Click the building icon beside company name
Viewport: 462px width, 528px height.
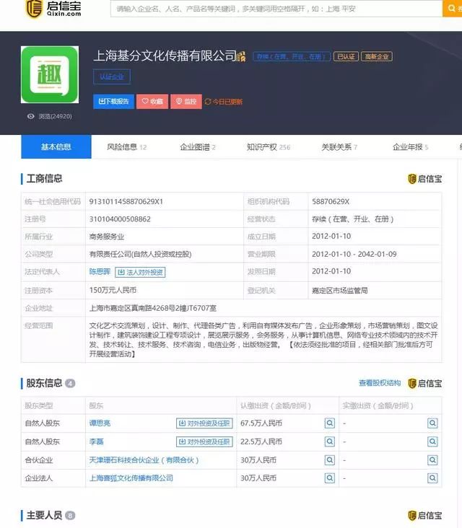(x=241, y=56)
